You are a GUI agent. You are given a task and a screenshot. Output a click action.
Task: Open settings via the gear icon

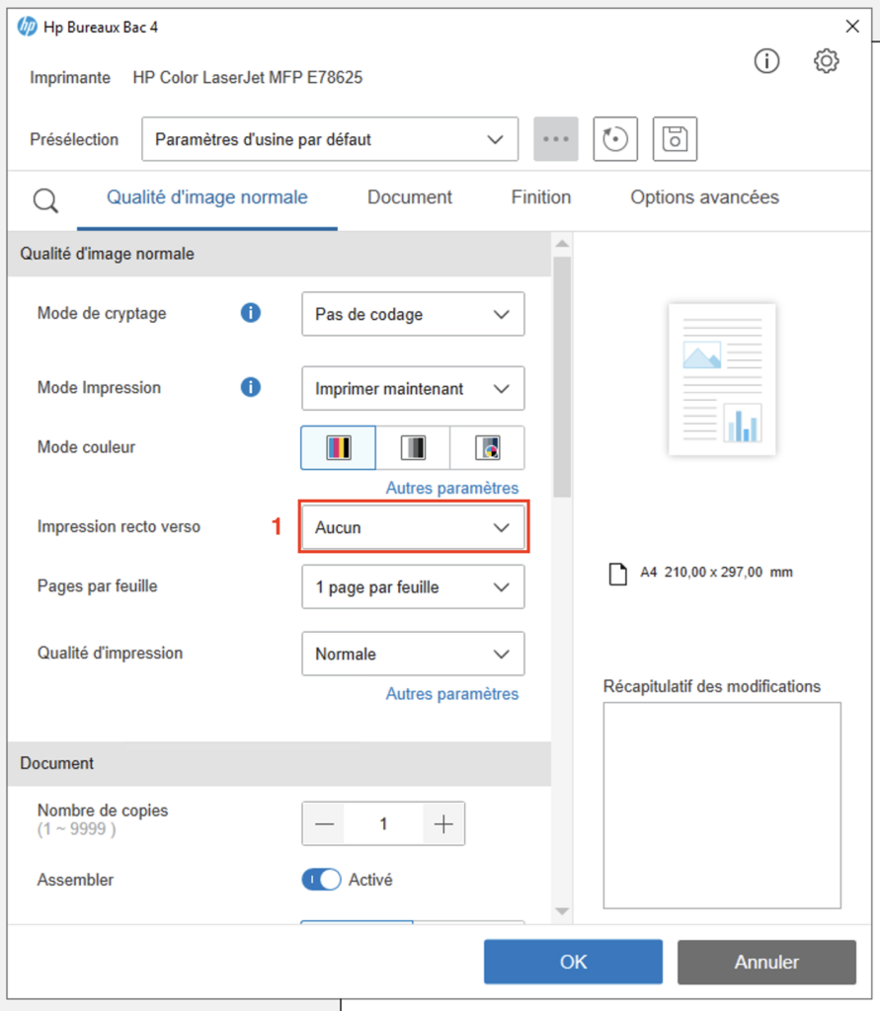tap(826, 61)
